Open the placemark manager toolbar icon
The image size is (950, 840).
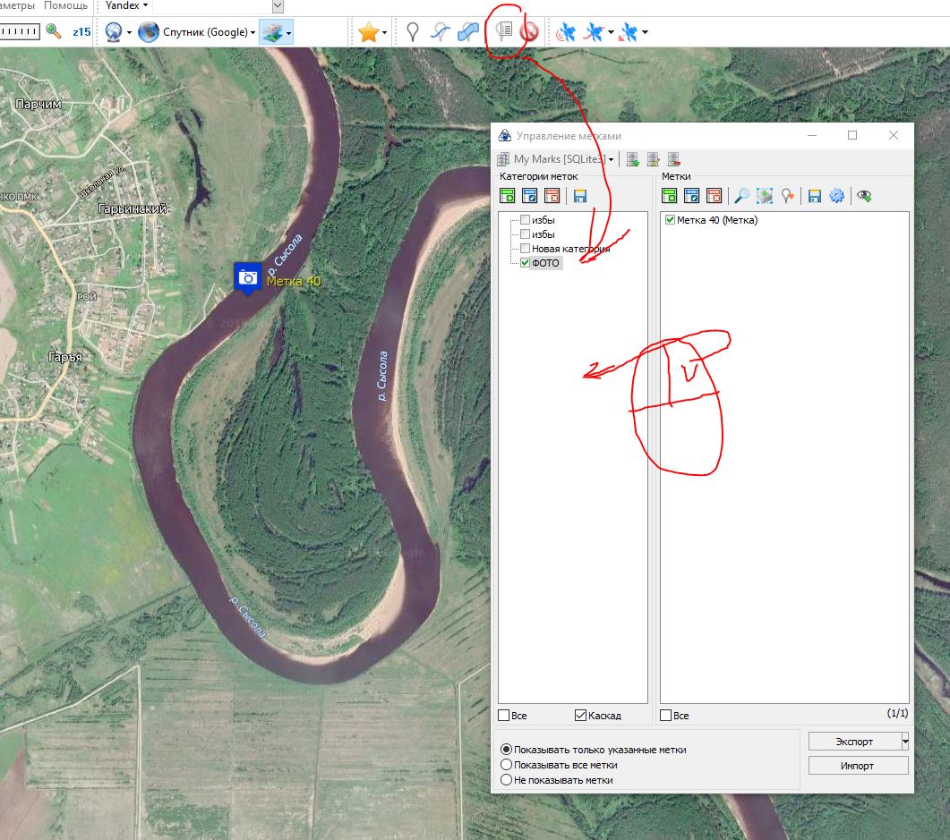coord(505,33)
